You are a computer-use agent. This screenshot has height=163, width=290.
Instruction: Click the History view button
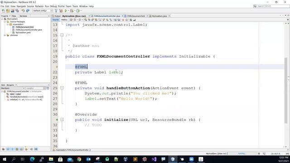click(x=64, y=20)
